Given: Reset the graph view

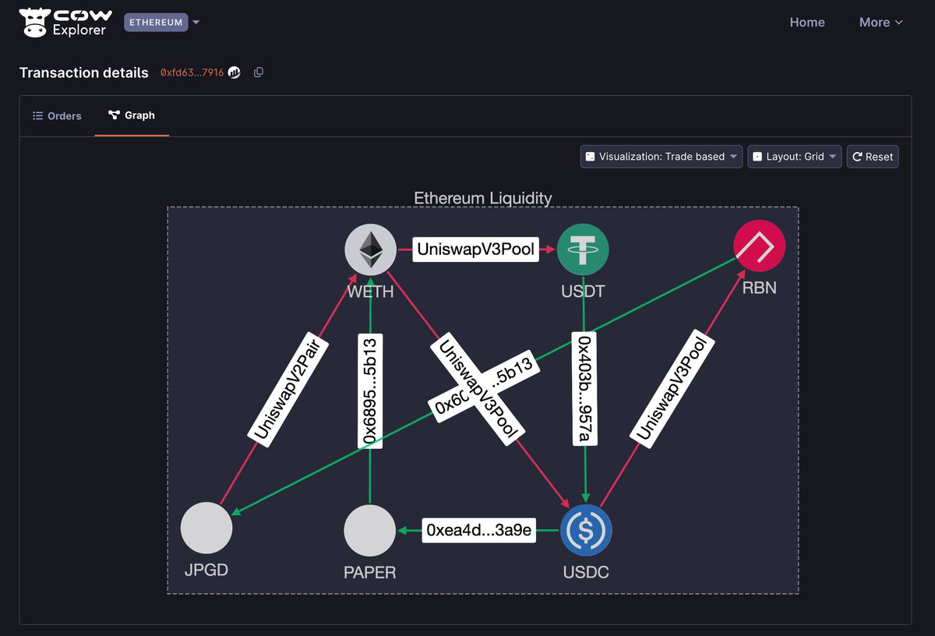Looking at the screenshot, I should (873, 157).
